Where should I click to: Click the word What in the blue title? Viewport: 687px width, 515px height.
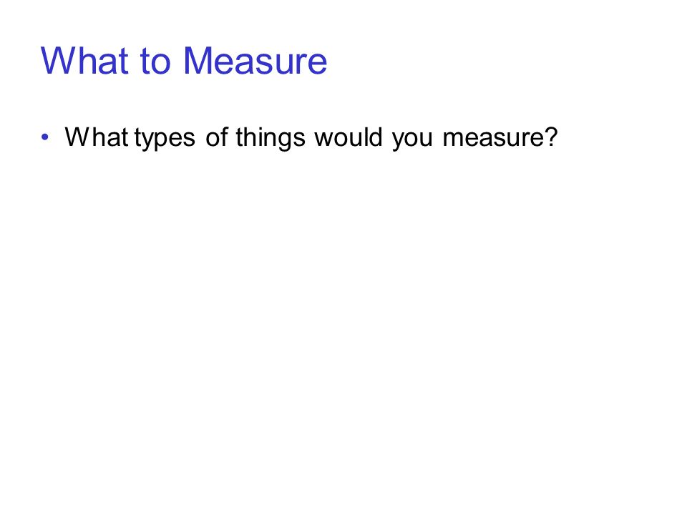point(84,60)
